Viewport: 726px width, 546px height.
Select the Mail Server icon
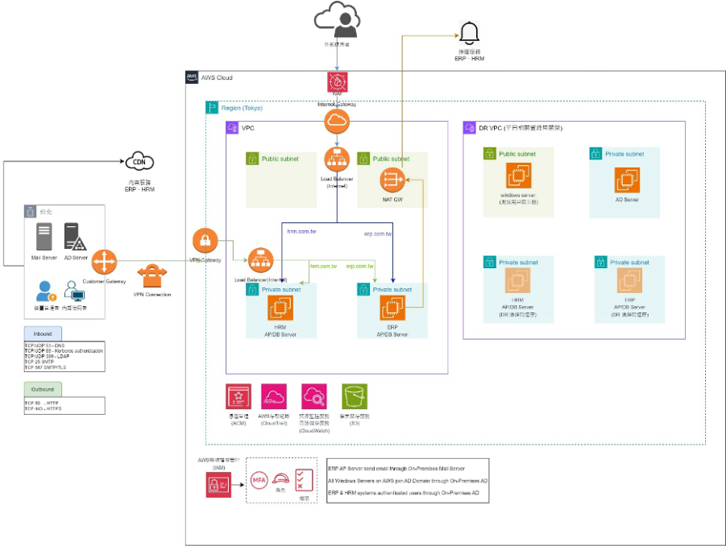44,236
